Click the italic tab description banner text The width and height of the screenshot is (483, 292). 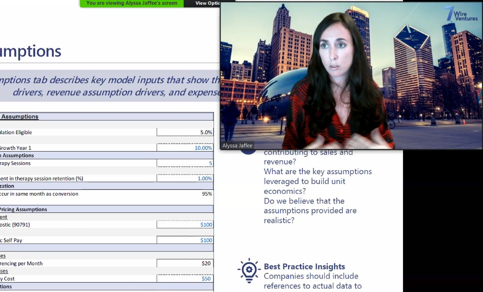(x=110, y=86)
